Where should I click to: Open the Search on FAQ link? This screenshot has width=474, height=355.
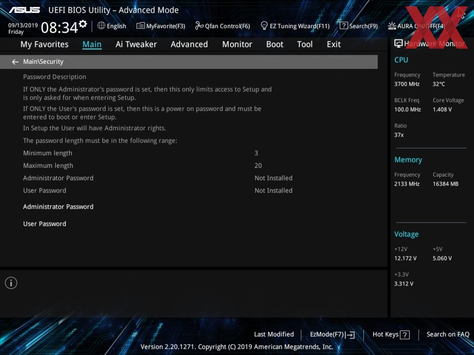(448, 334)
